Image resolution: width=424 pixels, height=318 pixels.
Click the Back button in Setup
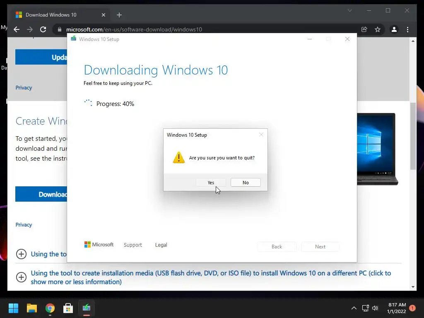[277, 247]
